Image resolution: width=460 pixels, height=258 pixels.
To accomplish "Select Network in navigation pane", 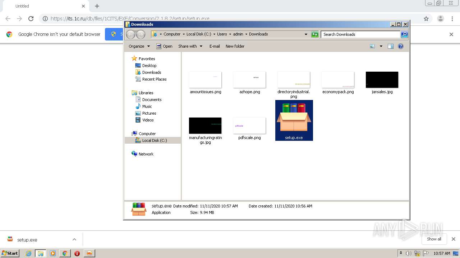I will pos(146,154).
